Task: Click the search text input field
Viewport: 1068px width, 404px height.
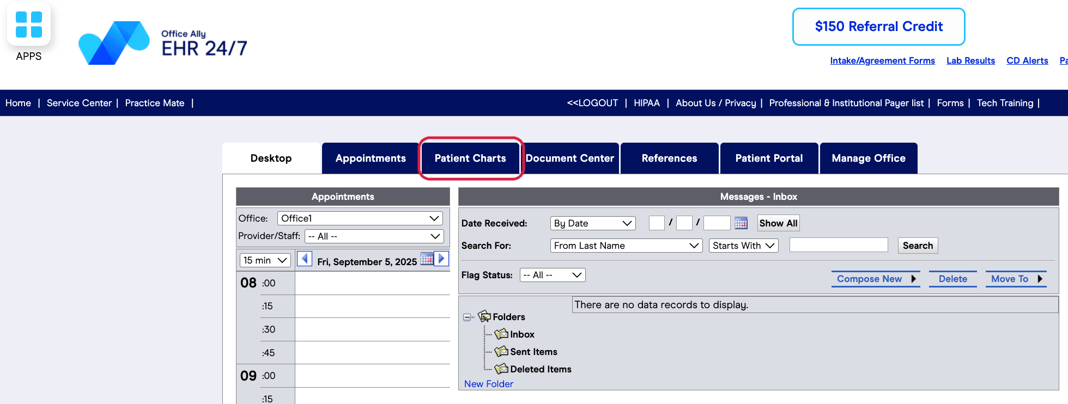Action: [x=839, y=245]
